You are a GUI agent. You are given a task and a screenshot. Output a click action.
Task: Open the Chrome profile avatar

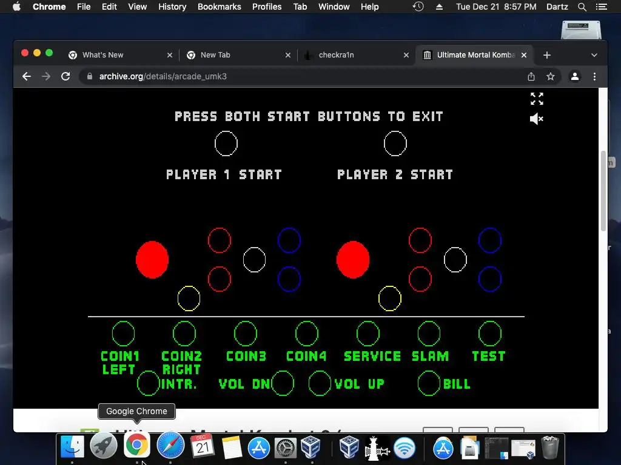point(575,76)
